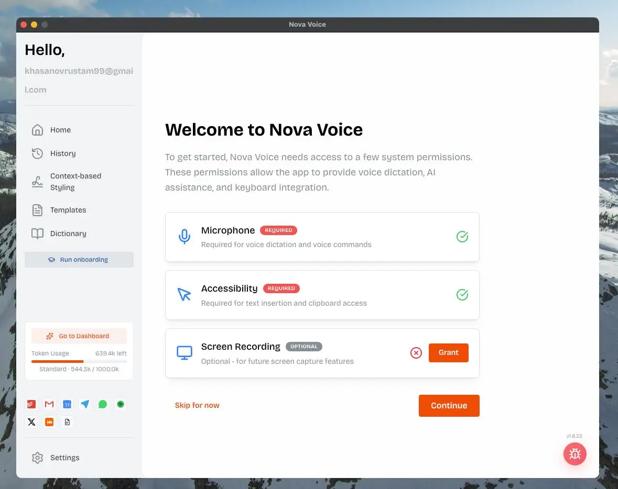The image size is (618, 489).
Task: Grant Screen Recording permission
Action: pos(449,353)
